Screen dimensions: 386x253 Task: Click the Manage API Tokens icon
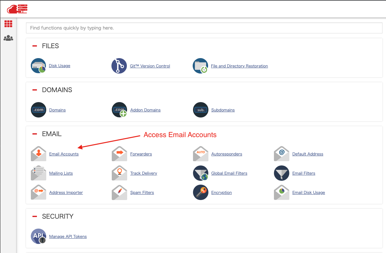coord(39,236)
